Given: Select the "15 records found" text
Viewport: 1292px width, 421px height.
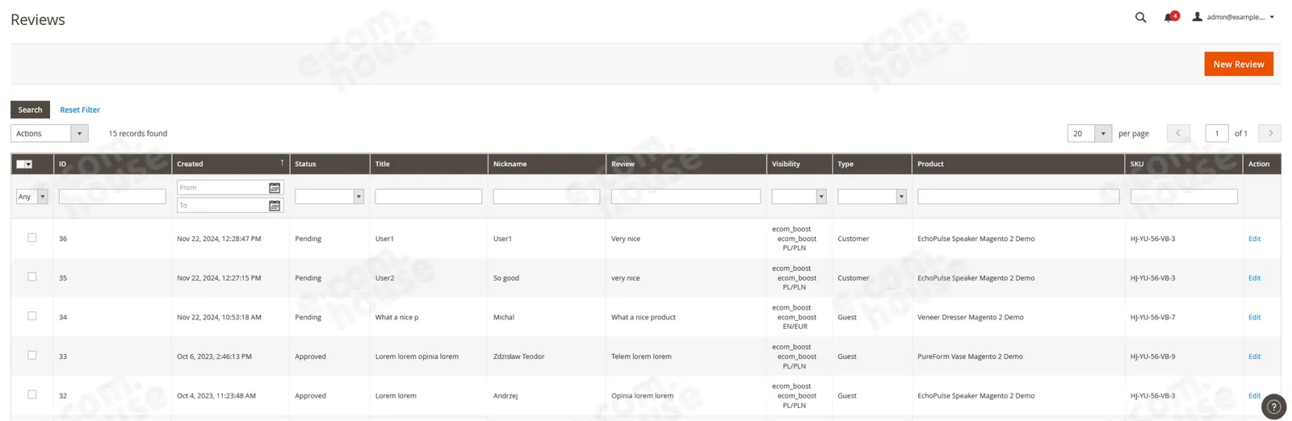Looking at the screenshot, I should tap(138, 133).
